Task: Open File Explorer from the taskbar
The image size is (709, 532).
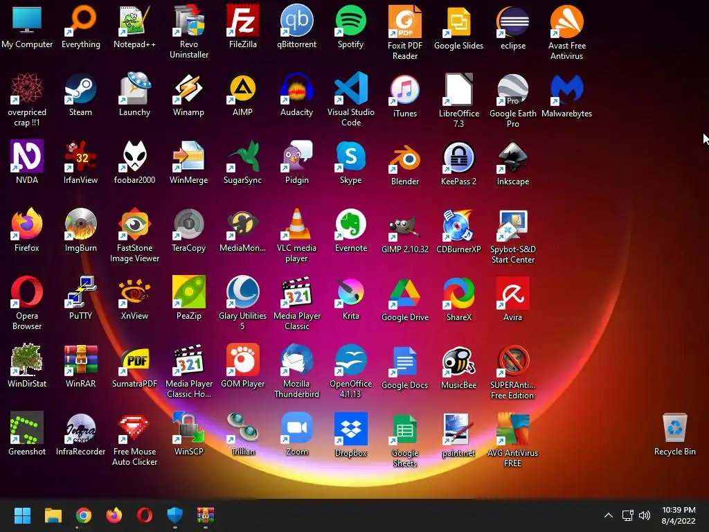Action: [53, 515]
